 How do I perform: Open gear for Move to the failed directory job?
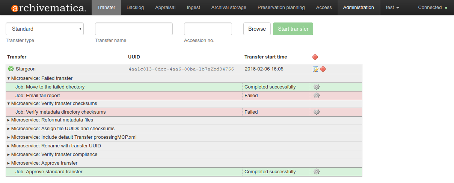[x=317, y=87]
